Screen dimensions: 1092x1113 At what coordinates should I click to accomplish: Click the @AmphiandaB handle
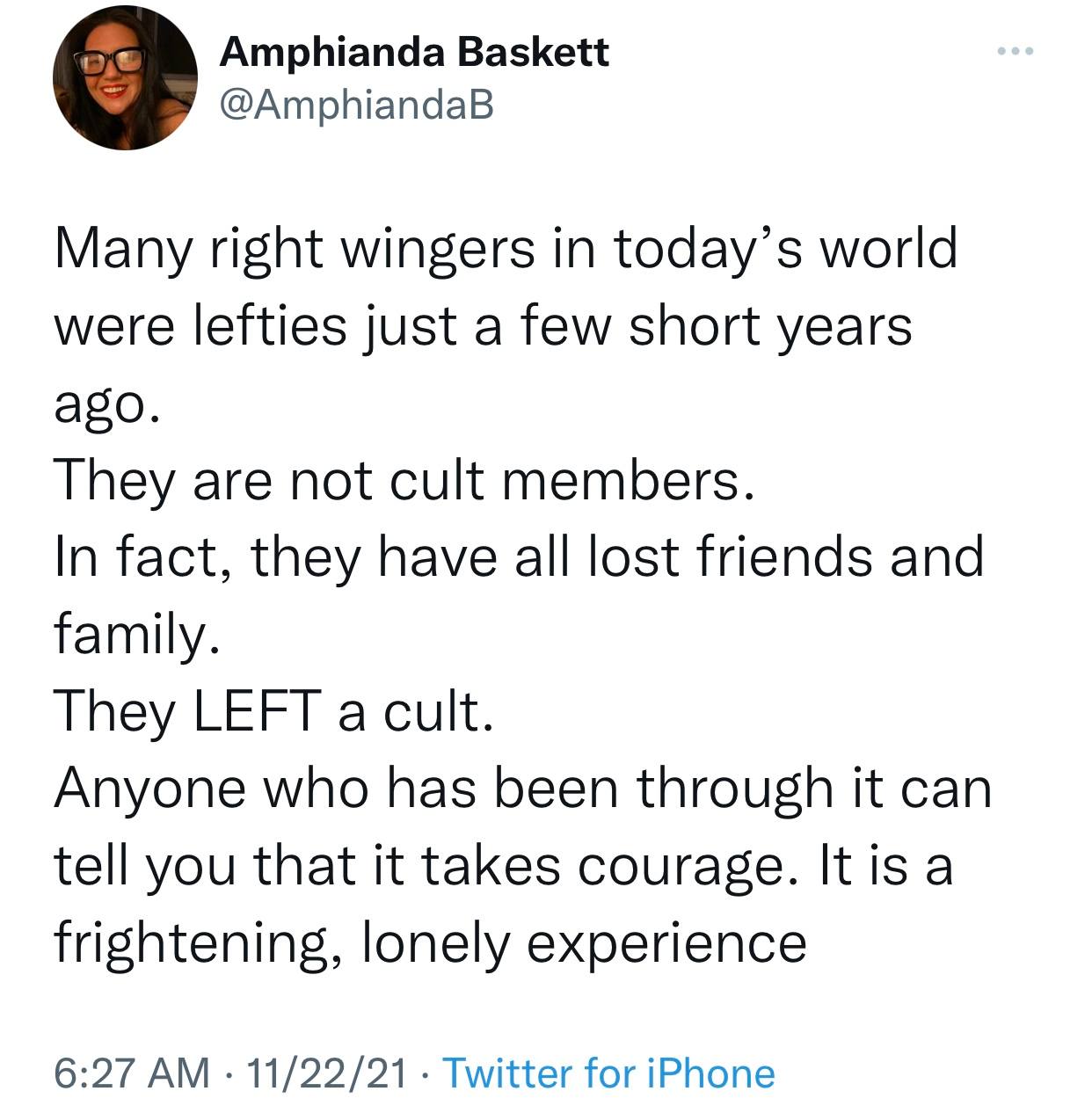(357, 105)
